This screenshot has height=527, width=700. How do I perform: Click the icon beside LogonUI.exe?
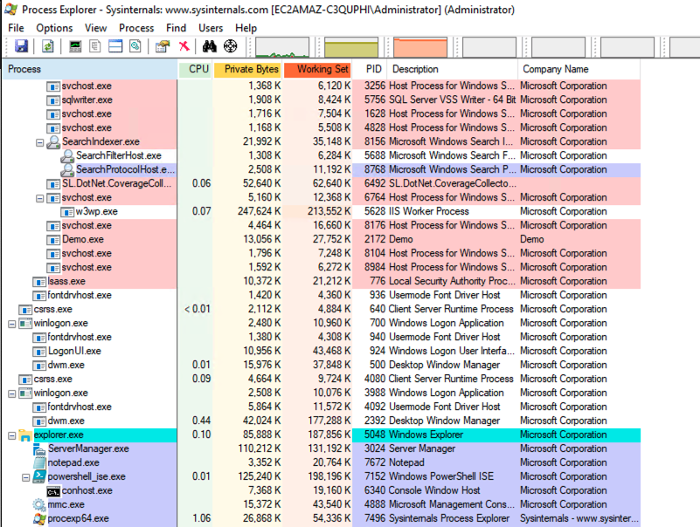point(39,352)
